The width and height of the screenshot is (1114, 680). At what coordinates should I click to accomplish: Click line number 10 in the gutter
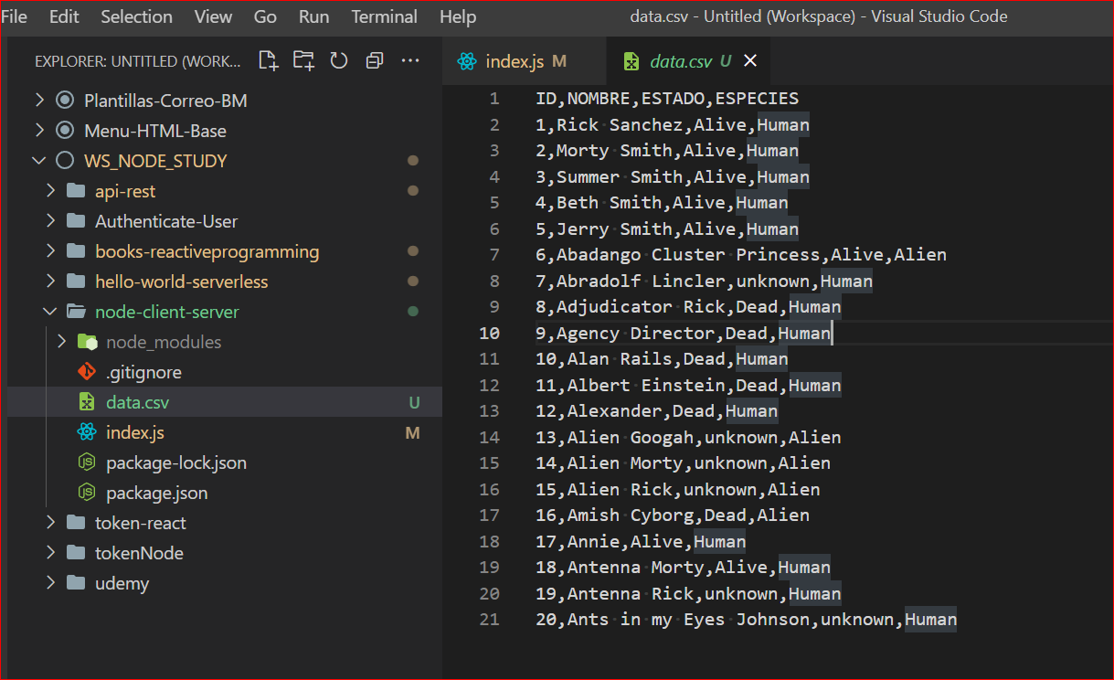tap(490, 333)
